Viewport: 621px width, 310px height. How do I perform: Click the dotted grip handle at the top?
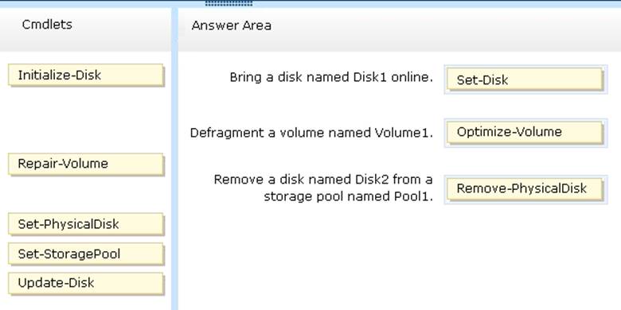click(x=228, y=3)
